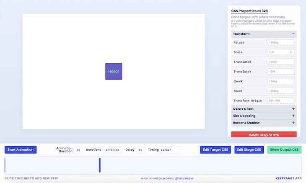
Task: Focus the SkewY value field
Action: (280, 91)
